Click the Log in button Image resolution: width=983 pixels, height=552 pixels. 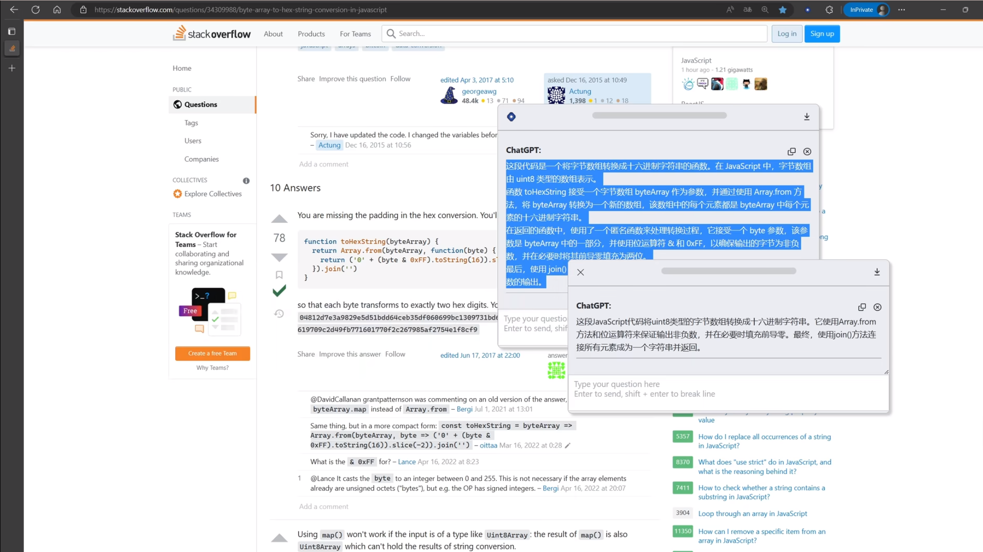[x=787, y=33]
